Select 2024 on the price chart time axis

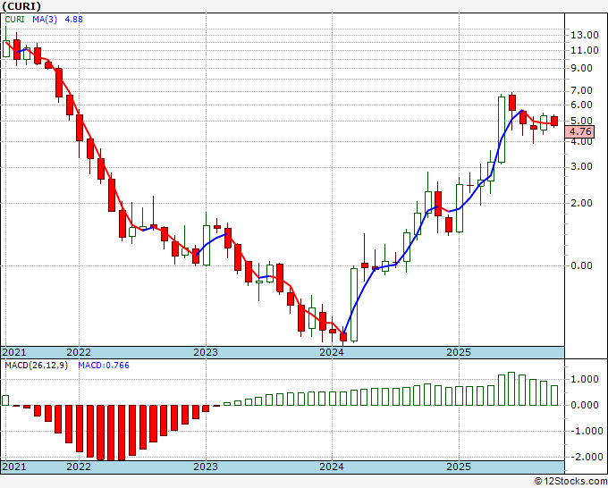[x=332, y=352]
